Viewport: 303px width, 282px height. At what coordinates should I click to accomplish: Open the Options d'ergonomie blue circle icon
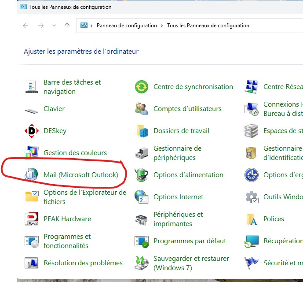click(x=252, y=174)
